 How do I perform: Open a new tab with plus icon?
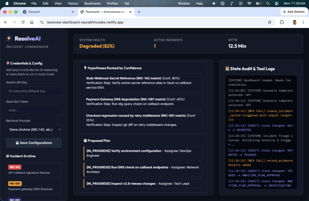pos(139,12)
